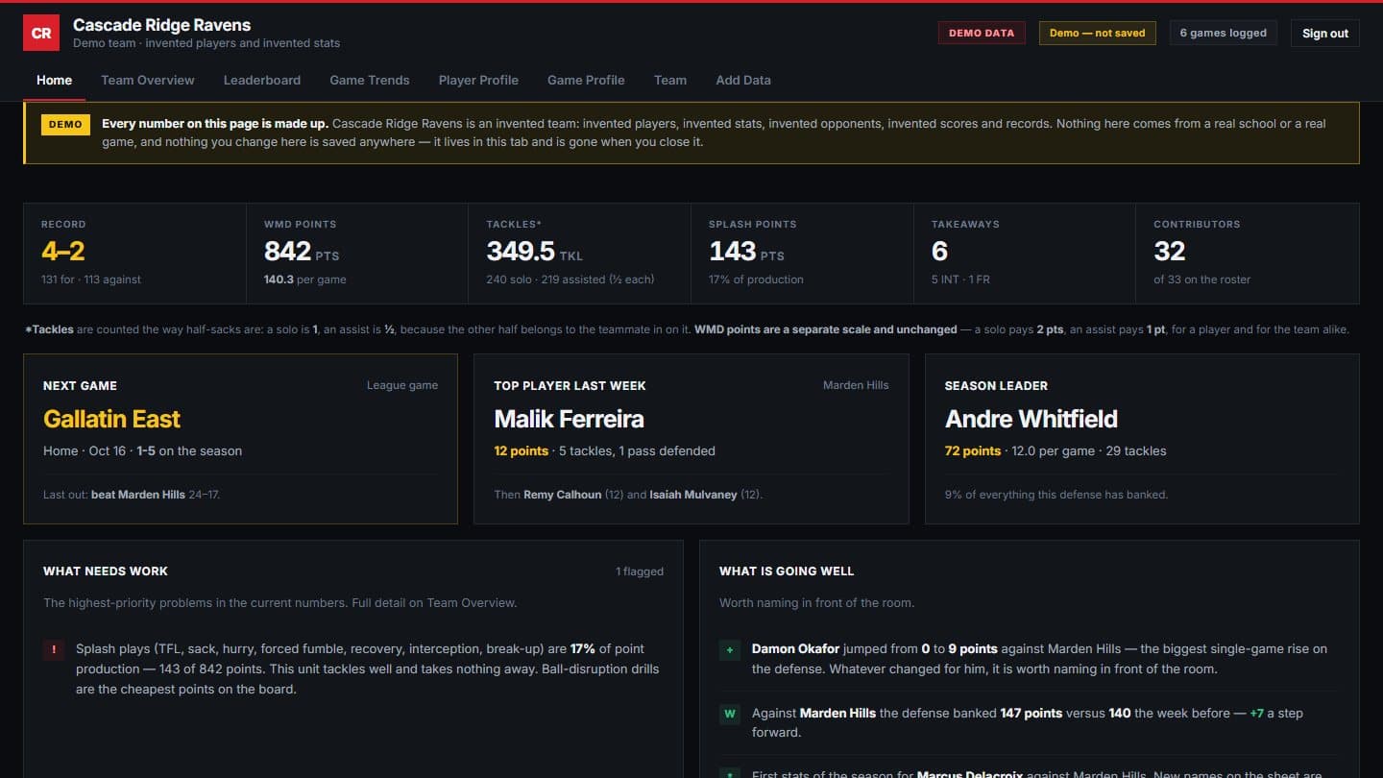Click the red CR team logo
Image resolution: width=1383 pixels, height=778 pixels.
41,33
